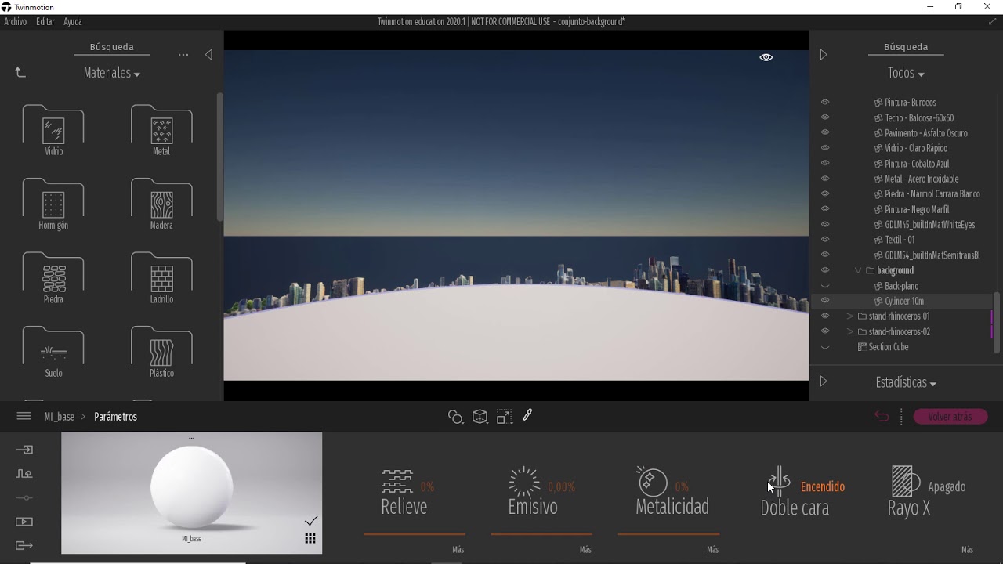Expand the stand-rhinoceros-02 folder
This screenshot has width=1003, height=564.
850,331
